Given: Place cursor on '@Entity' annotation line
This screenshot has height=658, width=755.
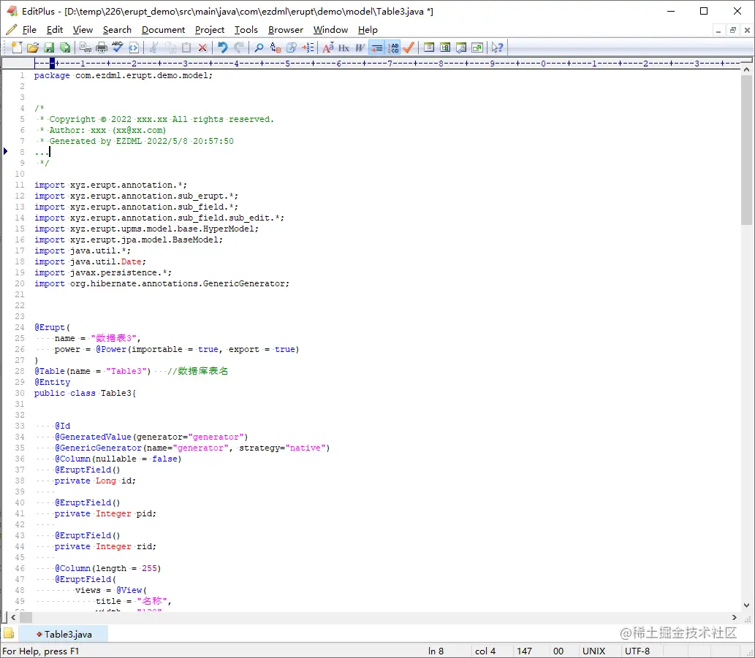Looking at the screenshot, I should point(52,382).
